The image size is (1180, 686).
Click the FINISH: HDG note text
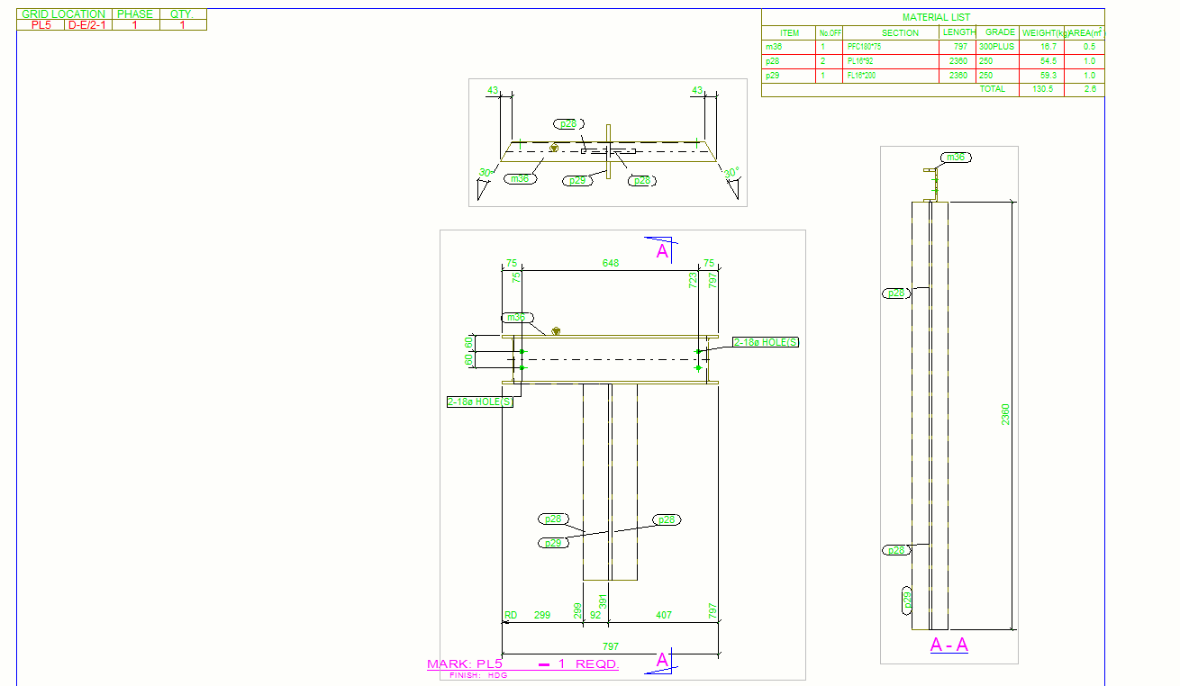(478, 675)
